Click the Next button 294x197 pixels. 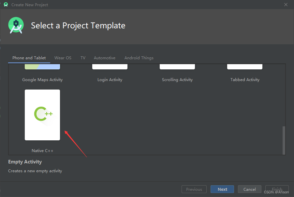pyautogui.click(x=222, y=189)
